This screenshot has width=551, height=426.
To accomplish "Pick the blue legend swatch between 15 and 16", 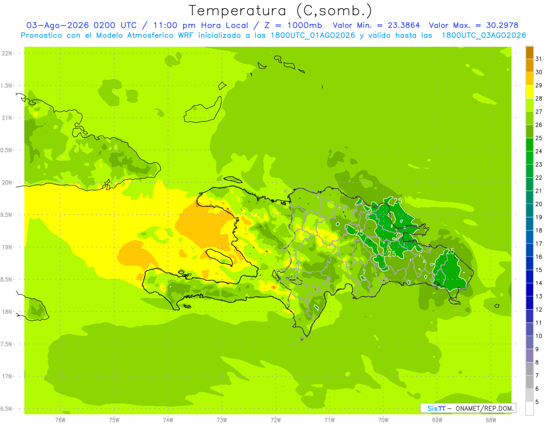I will pos(529,263).
